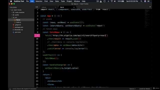This screenshot has width=160, height=90.
Task: Click the status bar line and column text
Action: [24, 89]
